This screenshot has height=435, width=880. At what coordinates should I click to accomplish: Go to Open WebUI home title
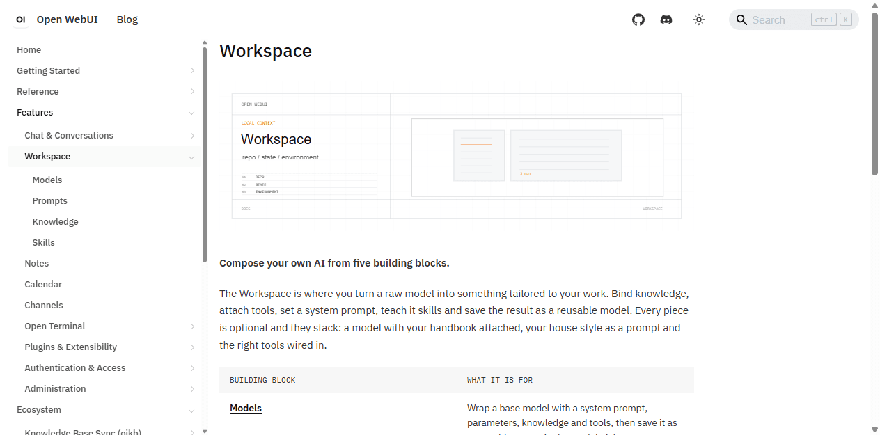(x=68, y=19)
